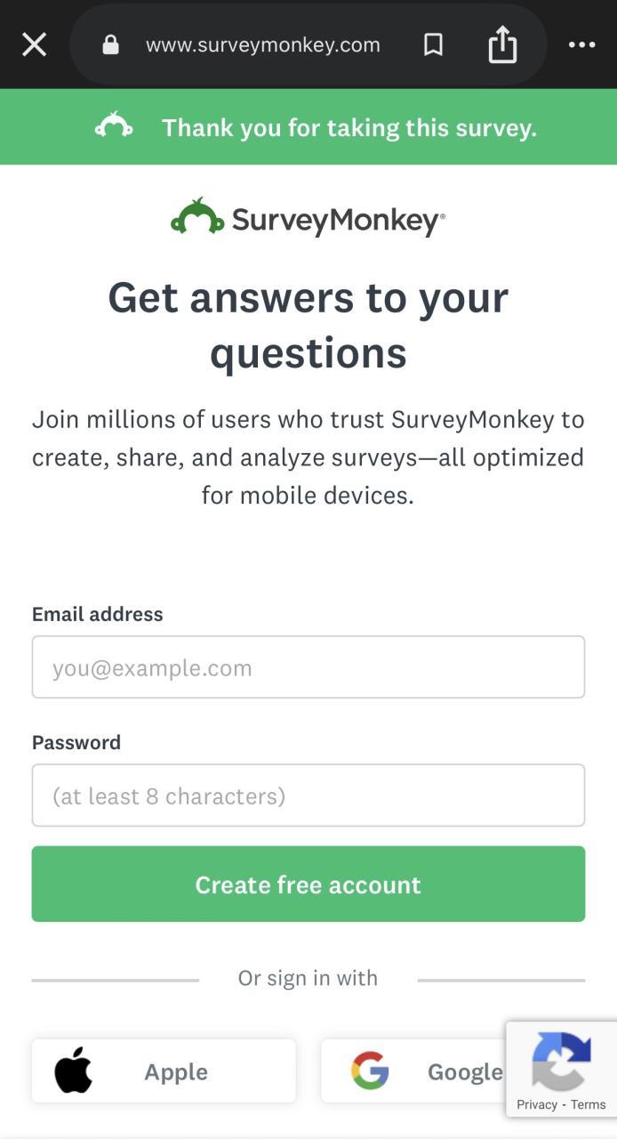617x1139 pixels.
Task: Focus the Password input field
Action: click(x=308, y=796)
